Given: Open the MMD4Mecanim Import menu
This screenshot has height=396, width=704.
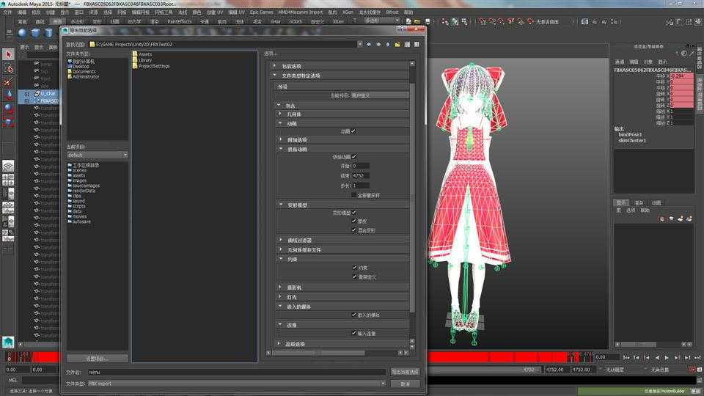Looking at the screenshot, I should coord(301,12).
